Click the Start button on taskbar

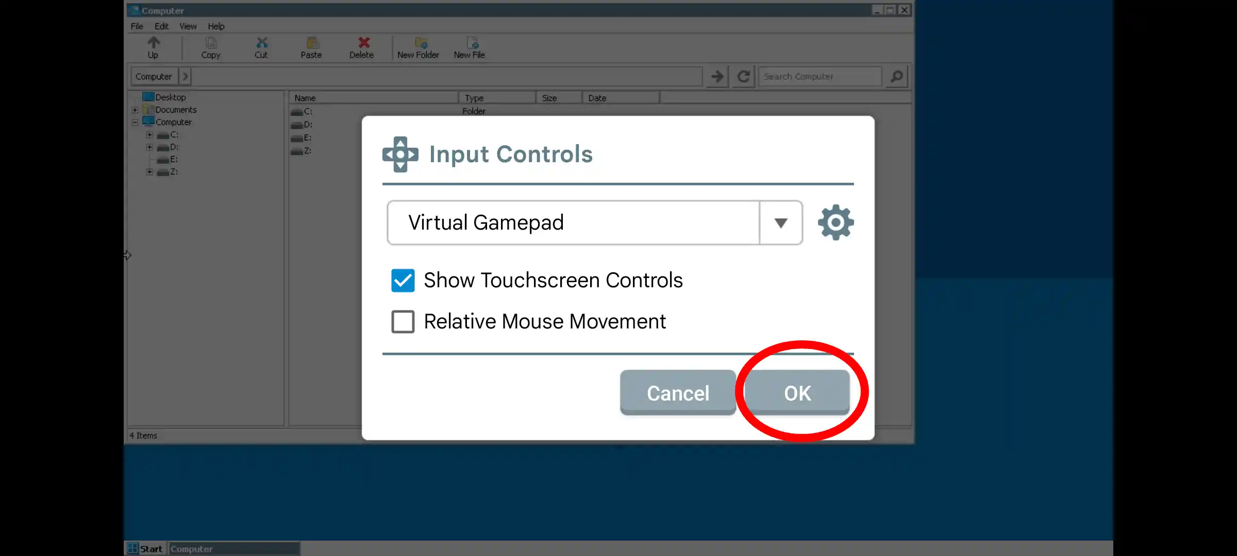click(x=146, y=549)
